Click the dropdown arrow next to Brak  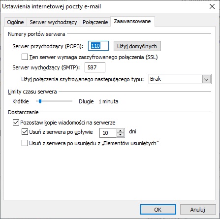point(206,79)
